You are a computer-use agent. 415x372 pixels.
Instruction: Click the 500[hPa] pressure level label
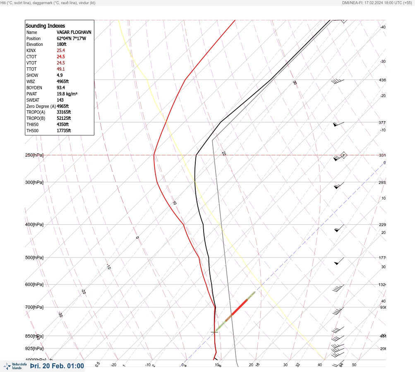pyautogui.click(x=34, y=258)
